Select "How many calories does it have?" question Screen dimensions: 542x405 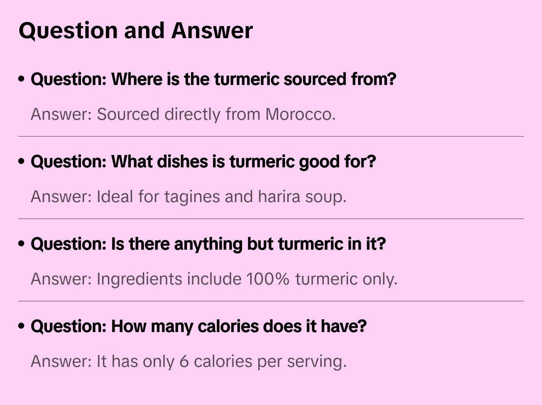pos(199,326)
